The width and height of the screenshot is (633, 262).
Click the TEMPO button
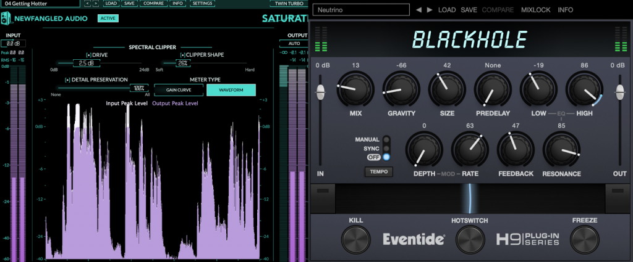tap(379, 172)
